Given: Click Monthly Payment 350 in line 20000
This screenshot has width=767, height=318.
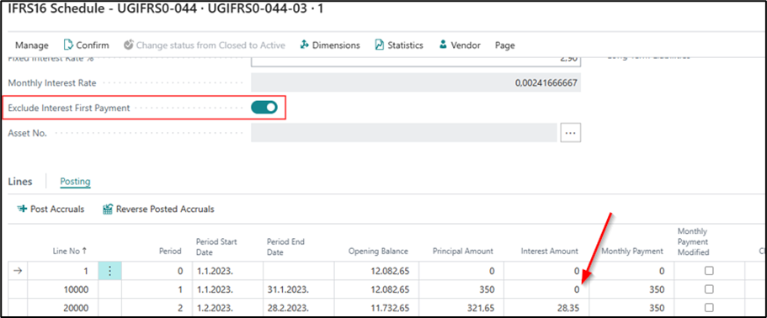Looking at the screenshot, I should click(x=631, y=308).
